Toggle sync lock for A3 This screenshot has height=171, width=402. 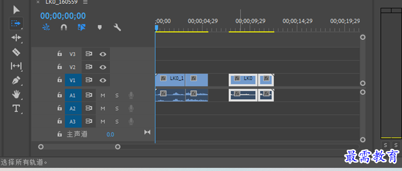[x=89, y=121]
